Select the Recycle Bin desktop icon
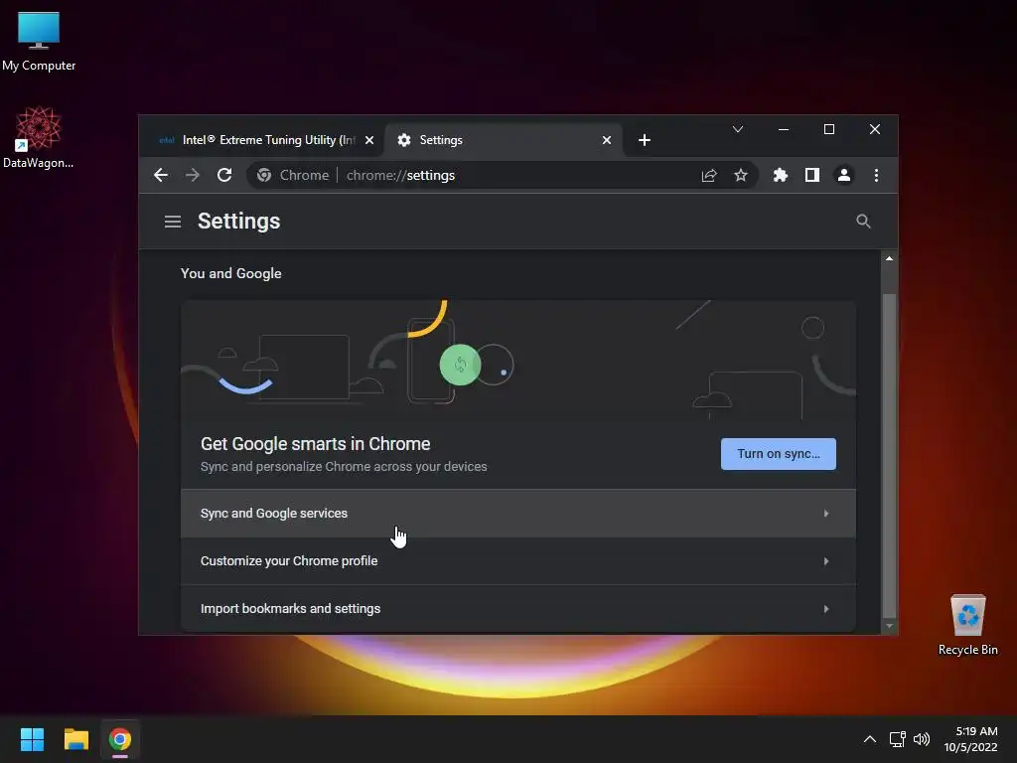 click(967, 626)
